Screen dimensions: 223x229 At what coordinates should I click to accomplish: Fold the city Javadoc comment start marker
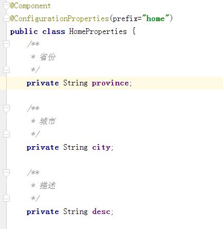pyautogui.click(x=6, y=109)
